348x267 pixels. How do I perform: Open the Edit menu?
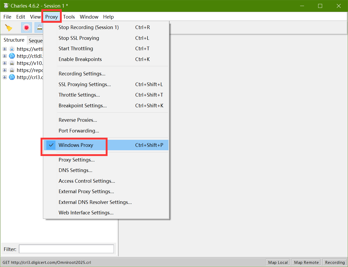[x=21, y=17]
